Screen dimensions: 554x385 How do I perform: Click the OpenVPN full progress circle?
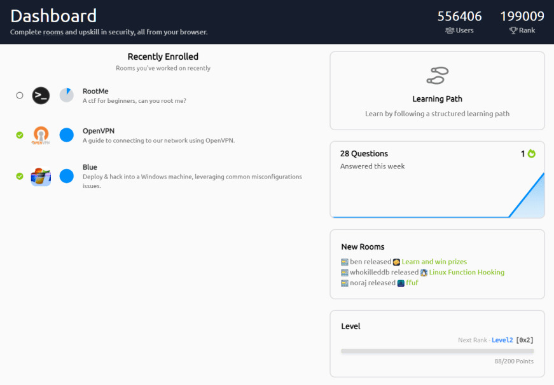[x=67, y=135]
